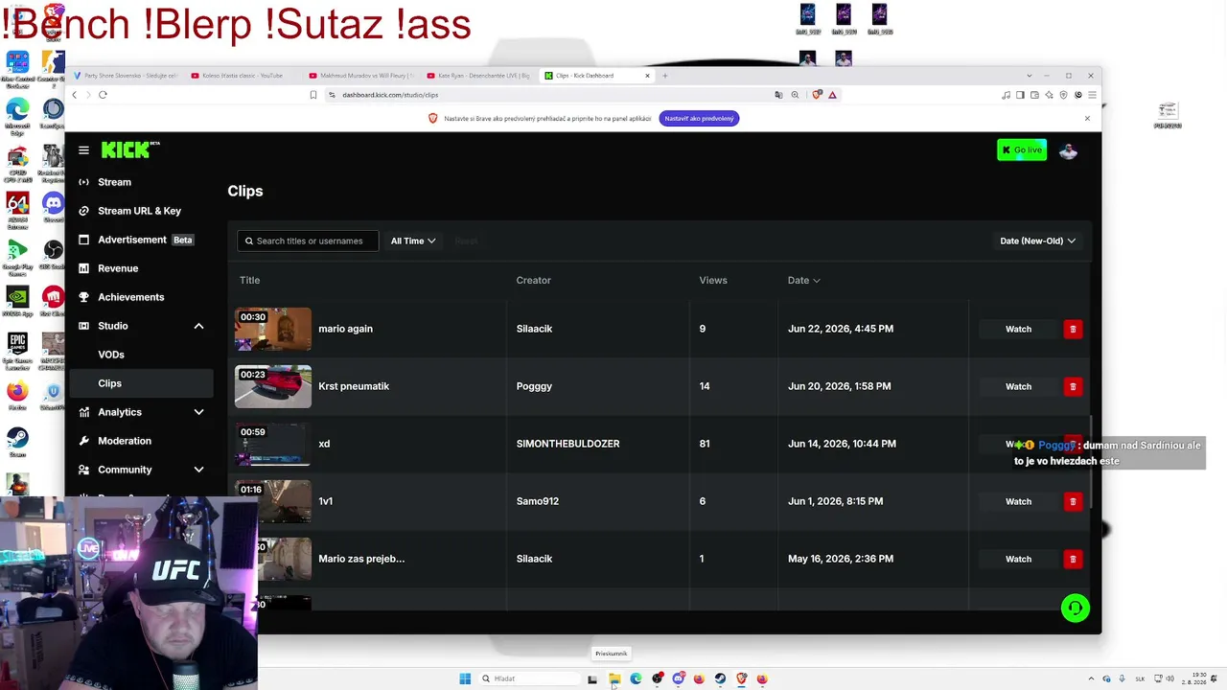Open a new browser tab
The height and width of the screenshot is (690, 1227).
point(664,76)
